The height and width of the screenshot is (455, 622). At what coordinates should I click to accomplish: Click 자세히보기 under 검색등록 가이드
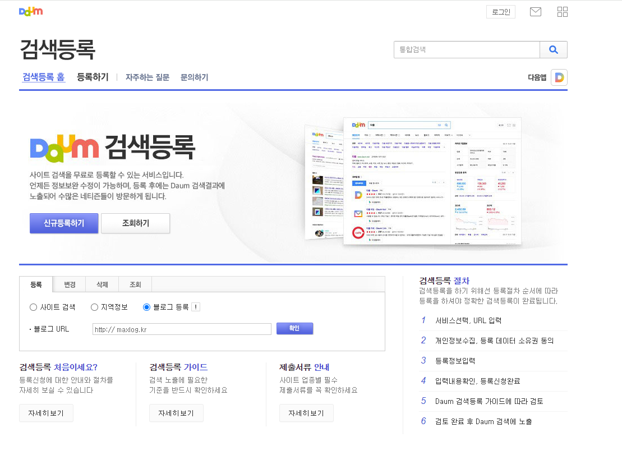click(176, 413)
